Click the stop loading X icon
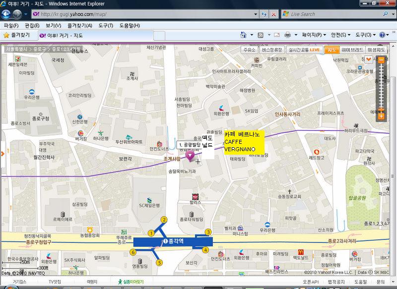 pos(273,14)
